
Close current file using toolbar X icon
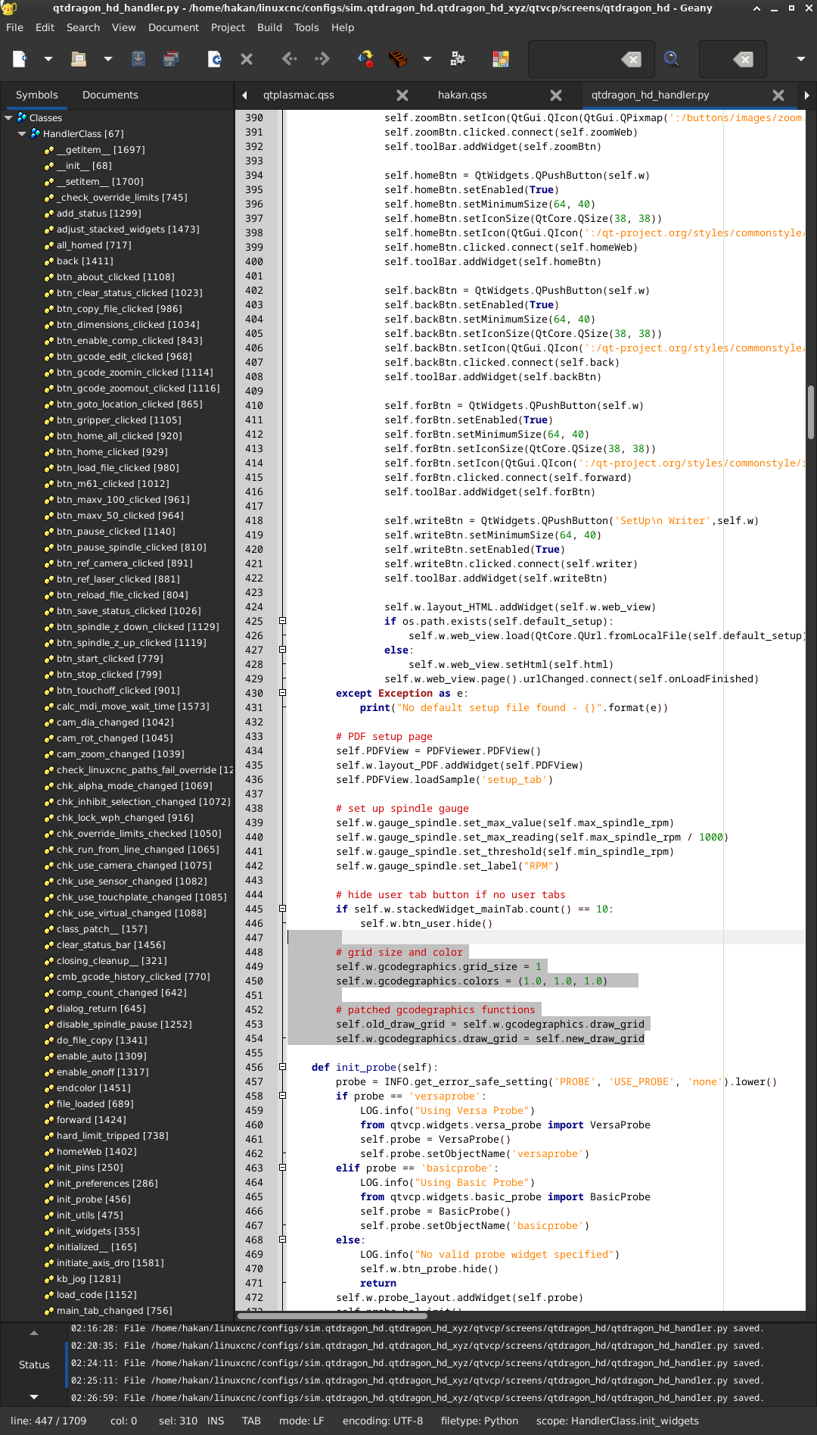pos(247,59)
